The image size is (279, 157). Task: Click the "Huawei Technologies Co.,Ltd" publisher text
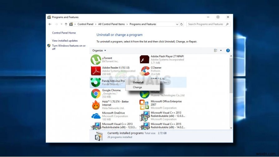[x=168, y=95]
